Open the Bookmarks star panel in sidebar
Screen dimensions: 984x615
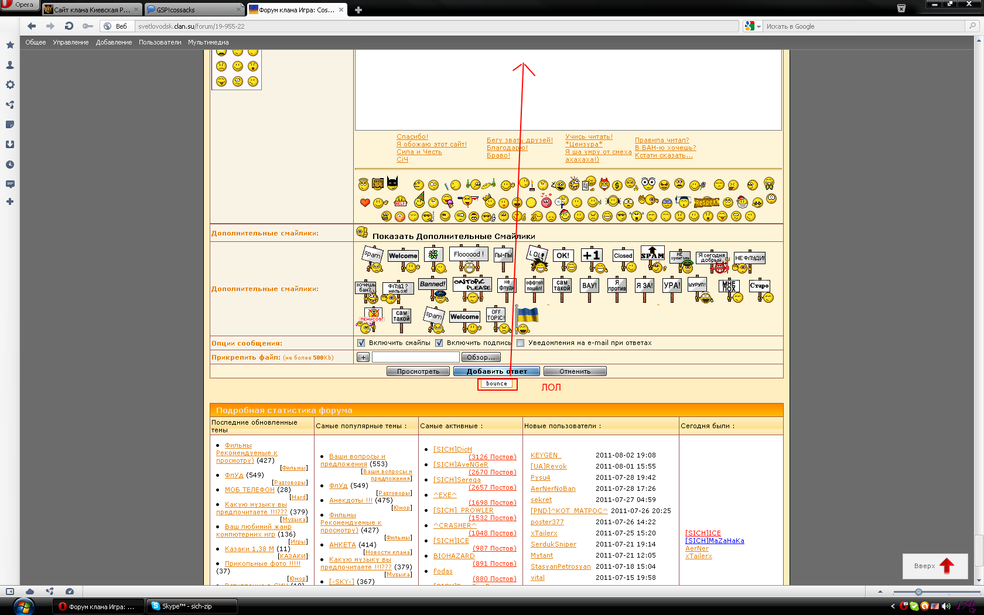coord(10,45)
